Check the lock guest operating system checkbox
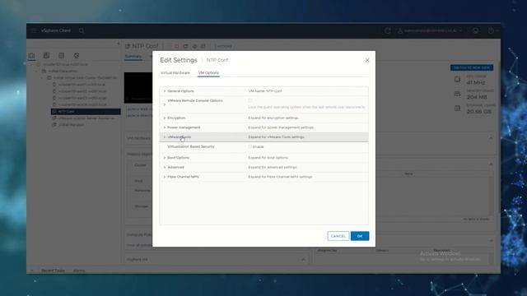Viewport: 527px width, 296px height. (250, 100)
